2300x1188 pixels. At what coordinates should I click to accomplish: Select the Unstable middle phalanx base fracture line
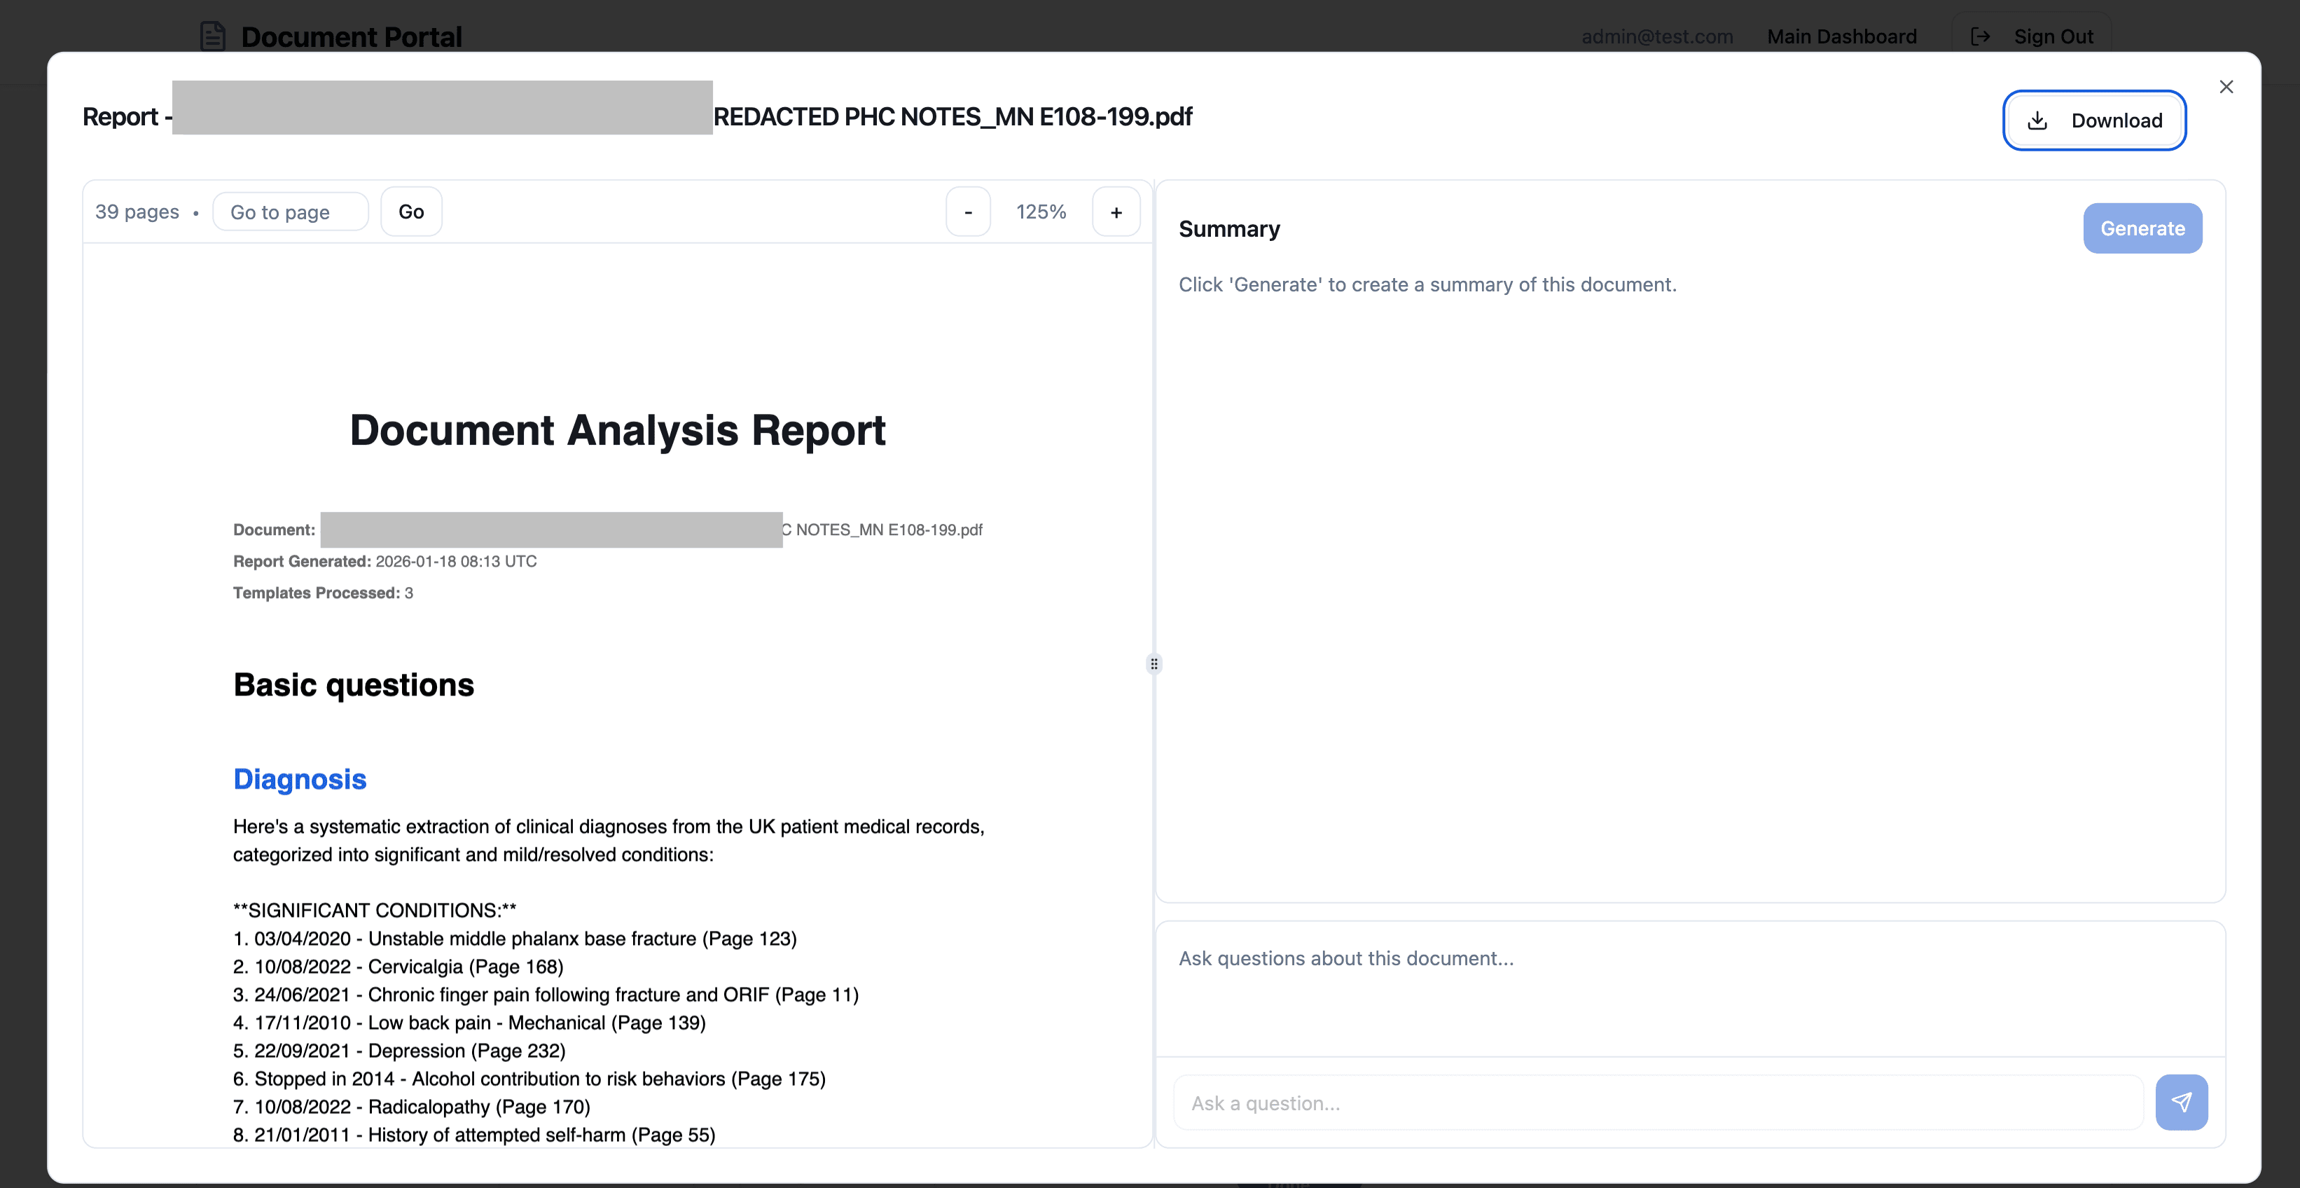[515, 939]
